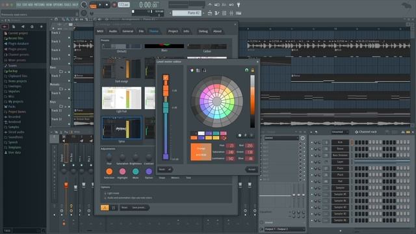Screen dimensions: 416x234
Task: Select Current project in browser
Action: coord(18,33)
